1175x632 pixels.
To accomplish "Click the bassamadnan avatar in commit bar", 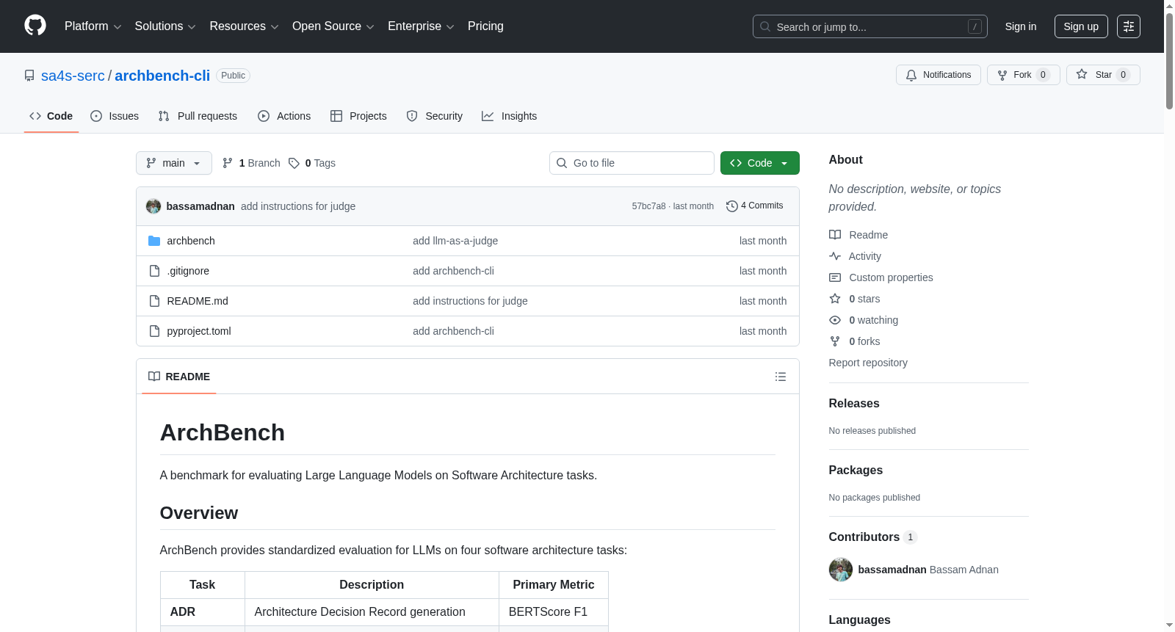I will (x=153, y=206).
